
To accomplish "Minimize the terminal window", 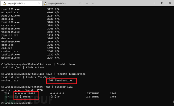I will pos(154,3).
